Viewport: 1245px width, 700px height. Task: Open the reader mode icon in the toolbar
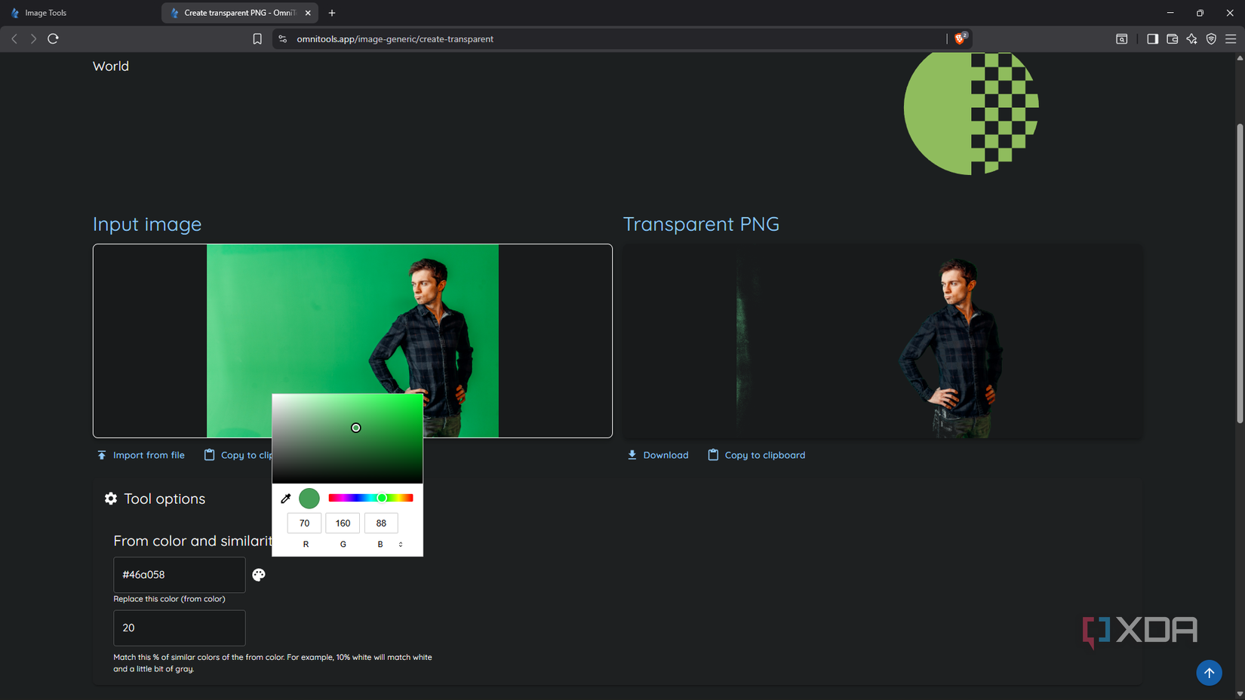point(1122,38)
